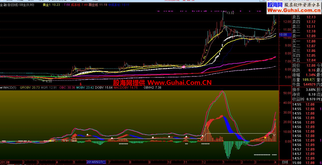
Task: Click the DOBV: 15.64 value
Action: click(104, 88)
